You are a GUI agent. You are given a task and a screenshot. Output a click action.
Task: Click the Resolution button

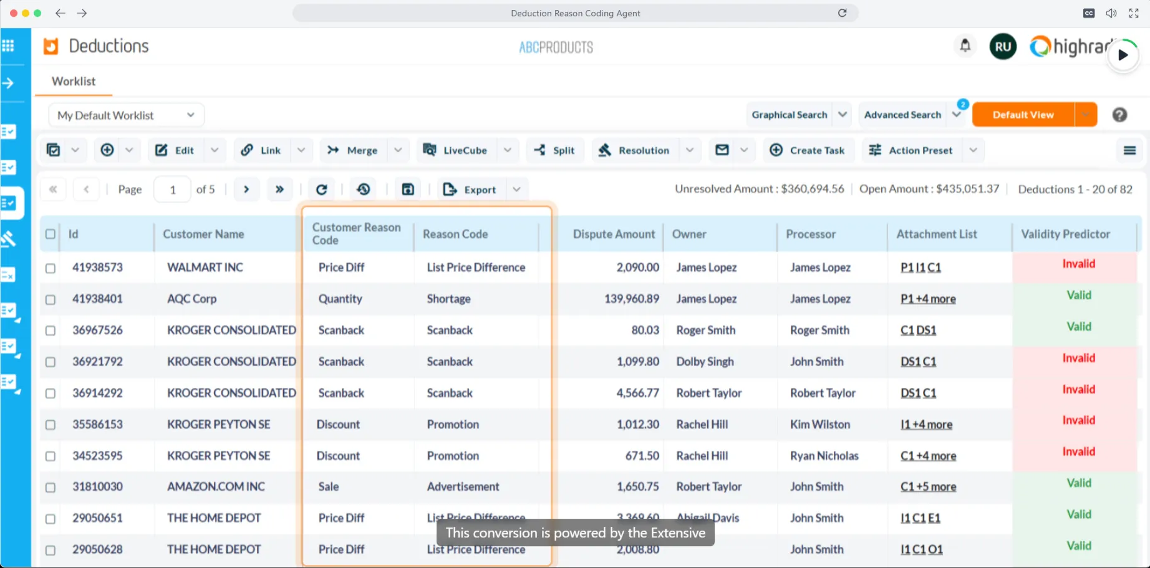pyautogui.click(x=634, y=150)
